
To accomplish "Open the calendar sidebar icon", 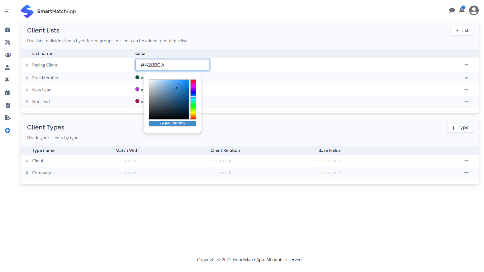I will click(7, 93).
